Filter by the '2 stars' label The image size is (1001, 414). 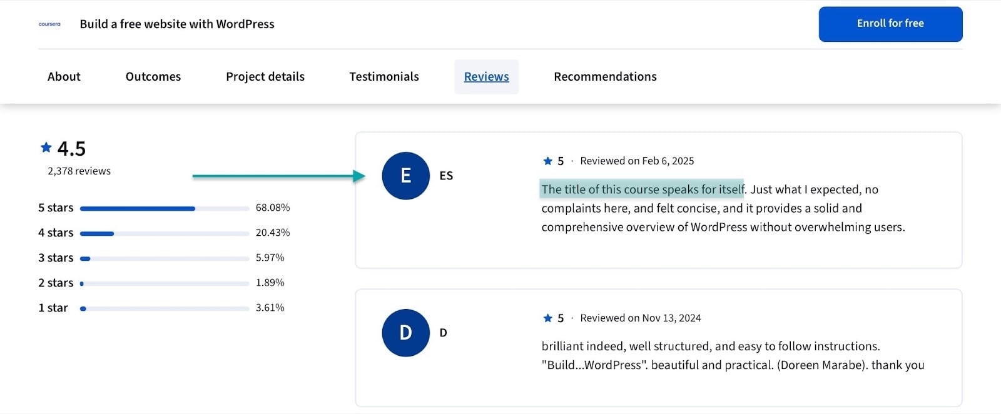(x=56, y=283)
